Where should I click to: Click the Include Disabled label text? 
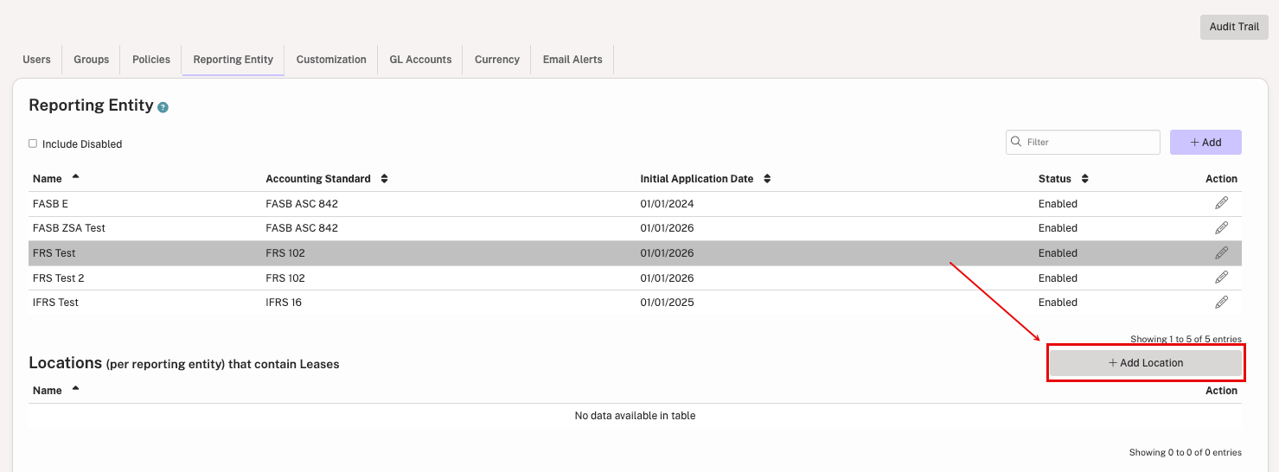click(82, 144)
